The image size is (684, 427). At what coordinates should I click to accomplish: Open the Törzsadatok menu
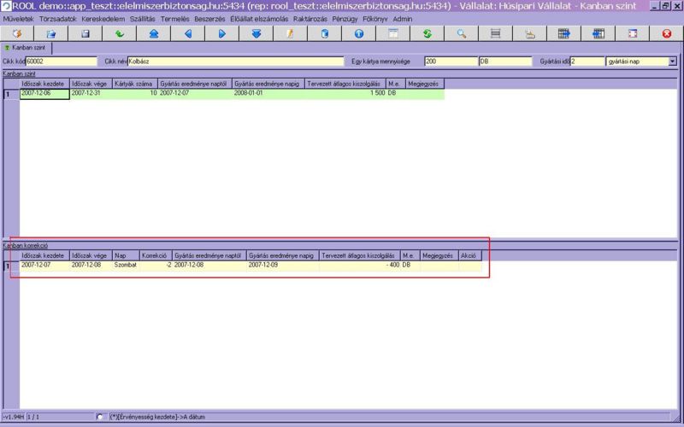pyautogui.click(x=57, y=19)
